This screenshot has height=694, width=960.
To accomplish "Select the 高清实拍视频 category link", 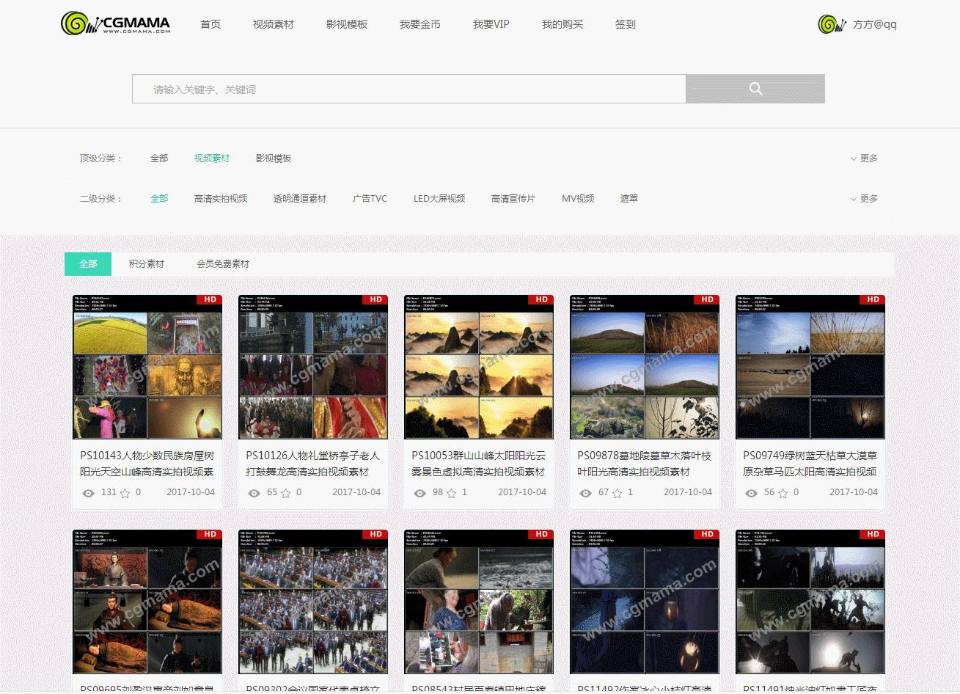I will click(221, 198).
